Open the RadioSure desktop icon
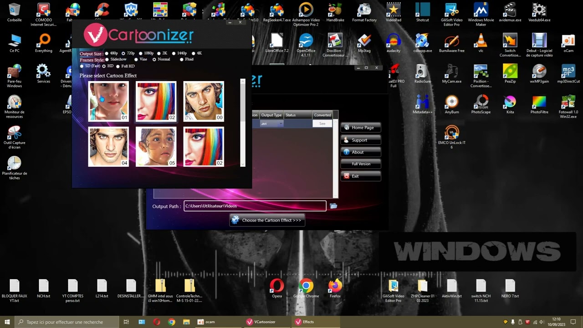This screenshot has width=583, height=328. pos(423,74)
